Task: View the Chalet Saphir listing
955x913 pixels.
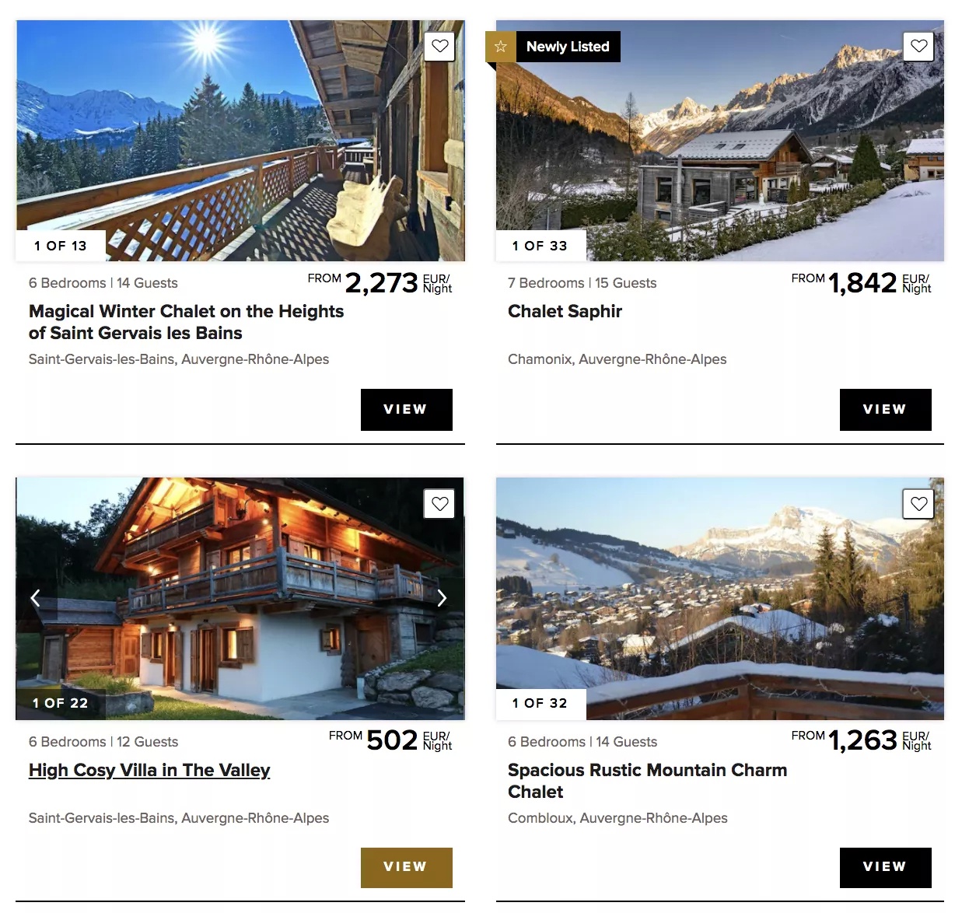Action: [885, 409]
